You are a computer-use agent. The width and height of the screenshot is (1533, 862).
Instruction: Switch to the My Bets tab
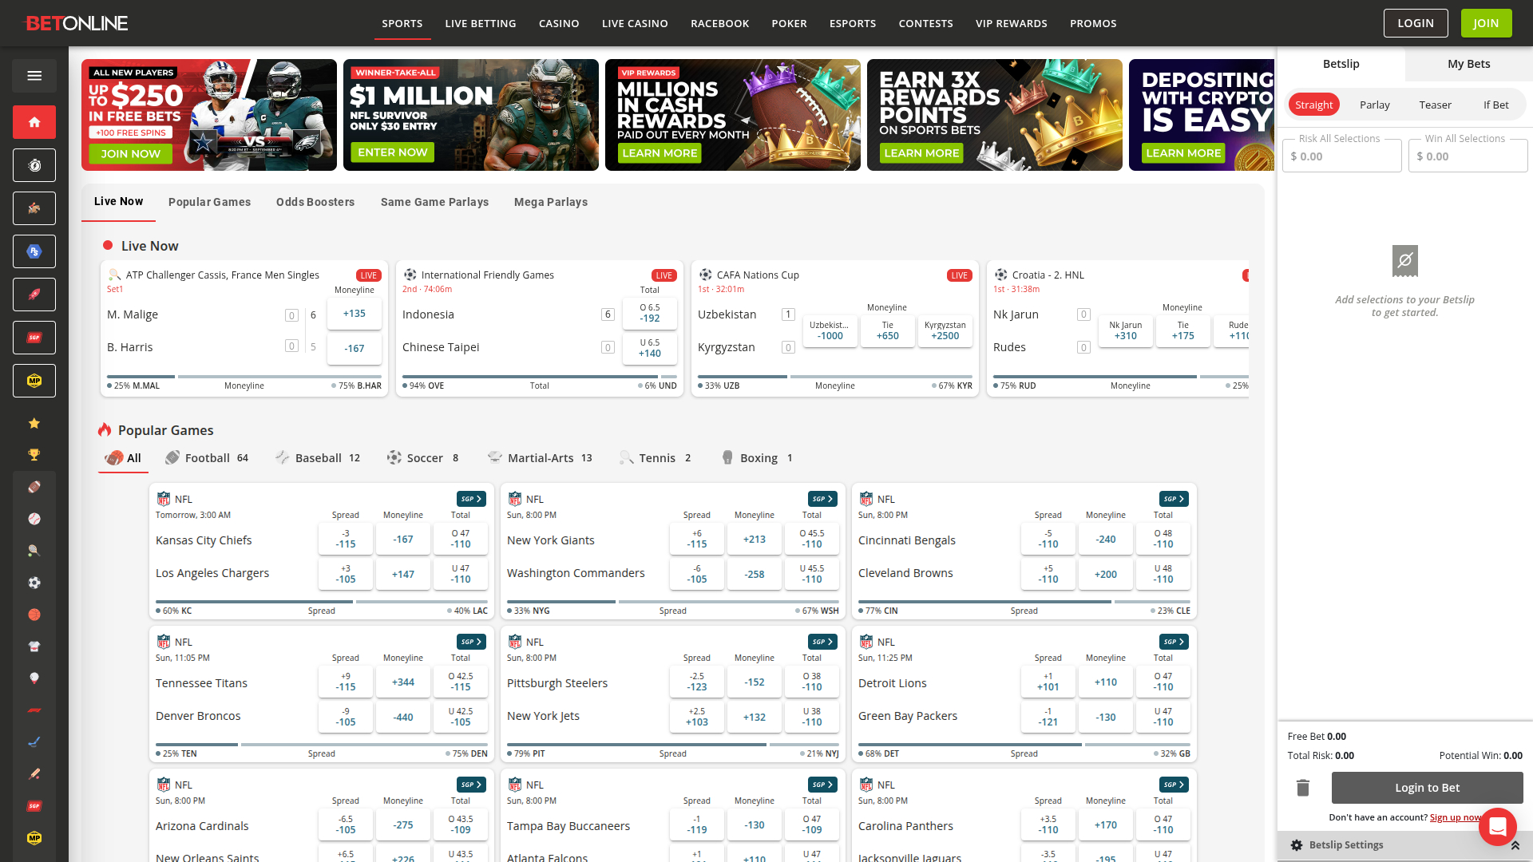pyautogui.click(x=1468, y=64)
